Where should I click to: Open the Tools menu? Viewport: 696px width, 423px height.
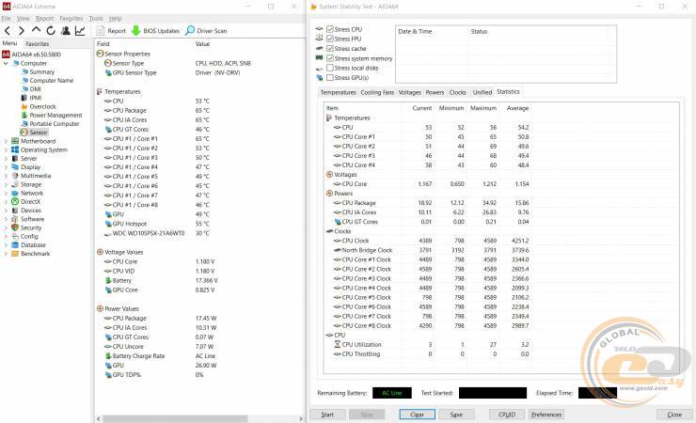[96, 18]
